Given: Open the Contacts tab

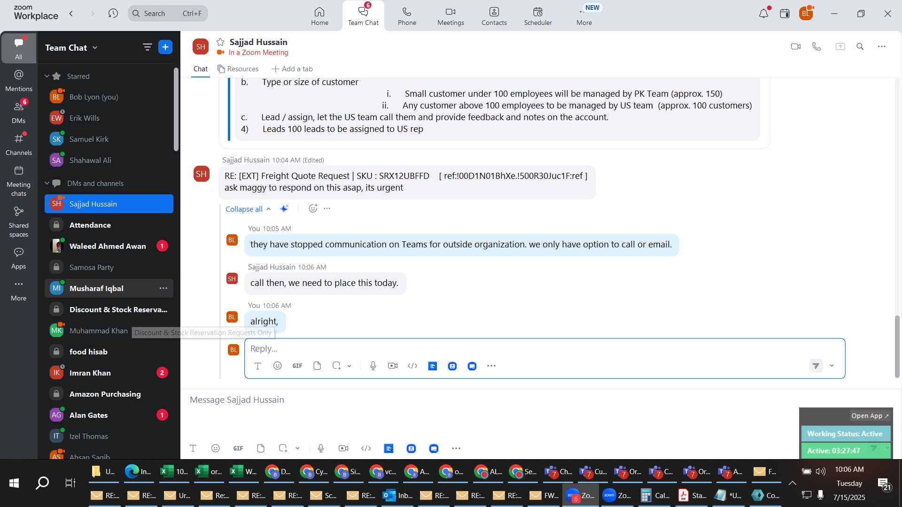Looking at the screenshot, I should (494, 16).
